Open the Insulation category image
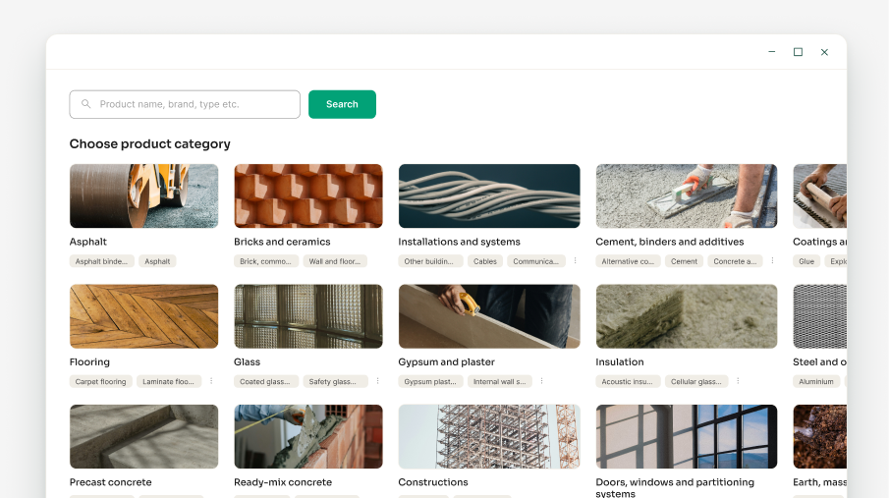 point(687,316)
